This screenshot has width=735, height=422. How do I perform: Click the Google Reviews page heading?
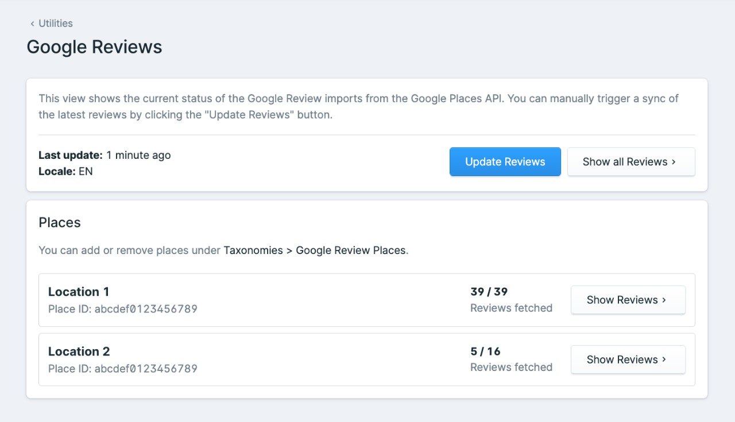(x=94, y=47)
